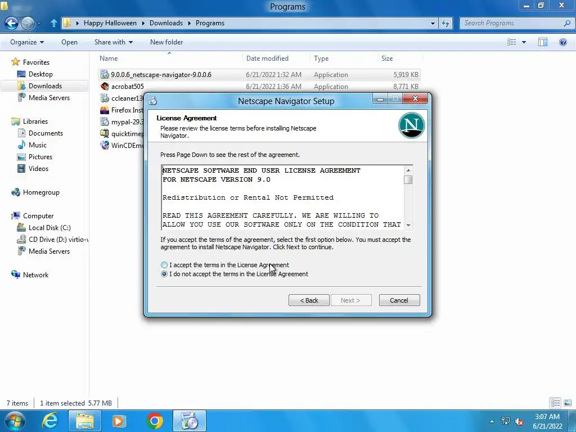
Task: Open the Share with menu
Action: [113, 42]
